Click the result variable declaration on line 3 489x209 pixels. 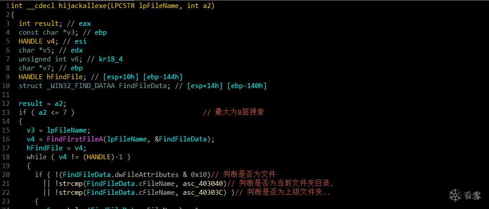coord(47,23)
